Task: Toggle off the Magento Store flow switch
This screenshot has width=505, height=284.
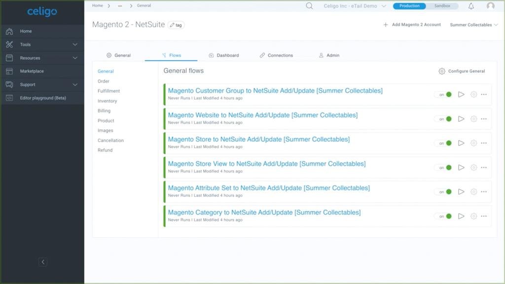Action: pos(444,143)
